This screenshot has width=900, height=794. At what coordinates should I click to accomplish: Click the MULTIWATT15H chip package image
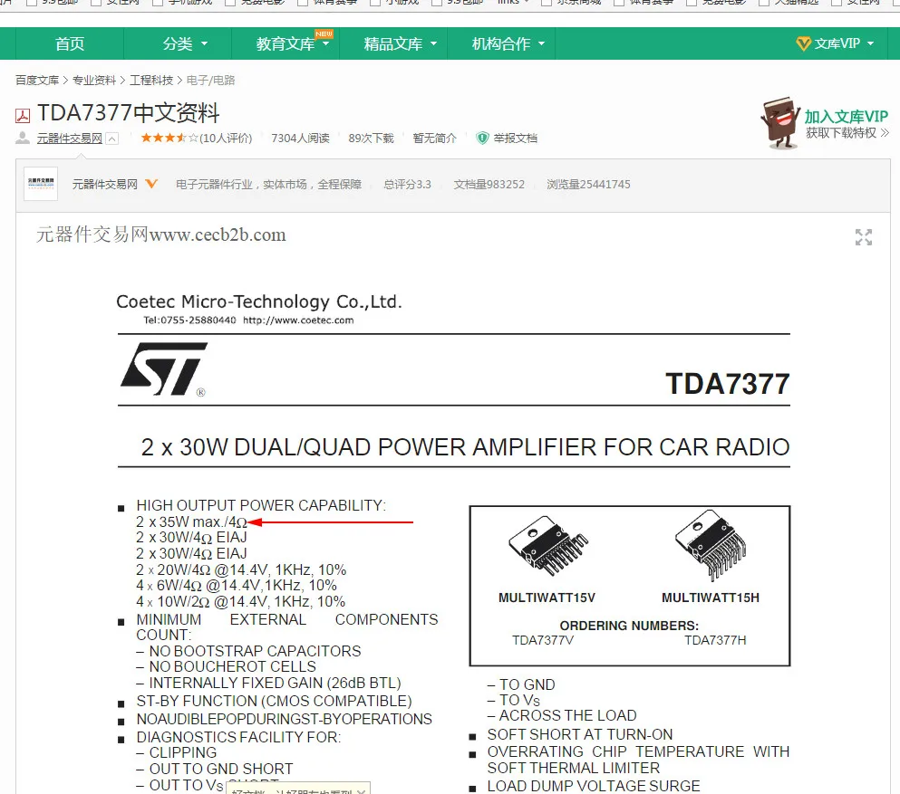711,545
